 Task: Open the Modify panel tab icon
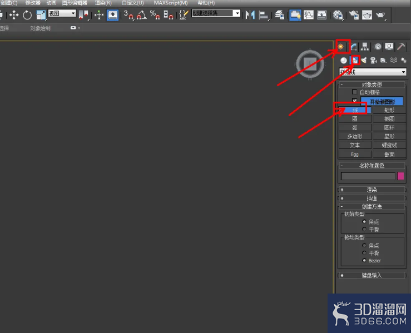pos(354,47)
